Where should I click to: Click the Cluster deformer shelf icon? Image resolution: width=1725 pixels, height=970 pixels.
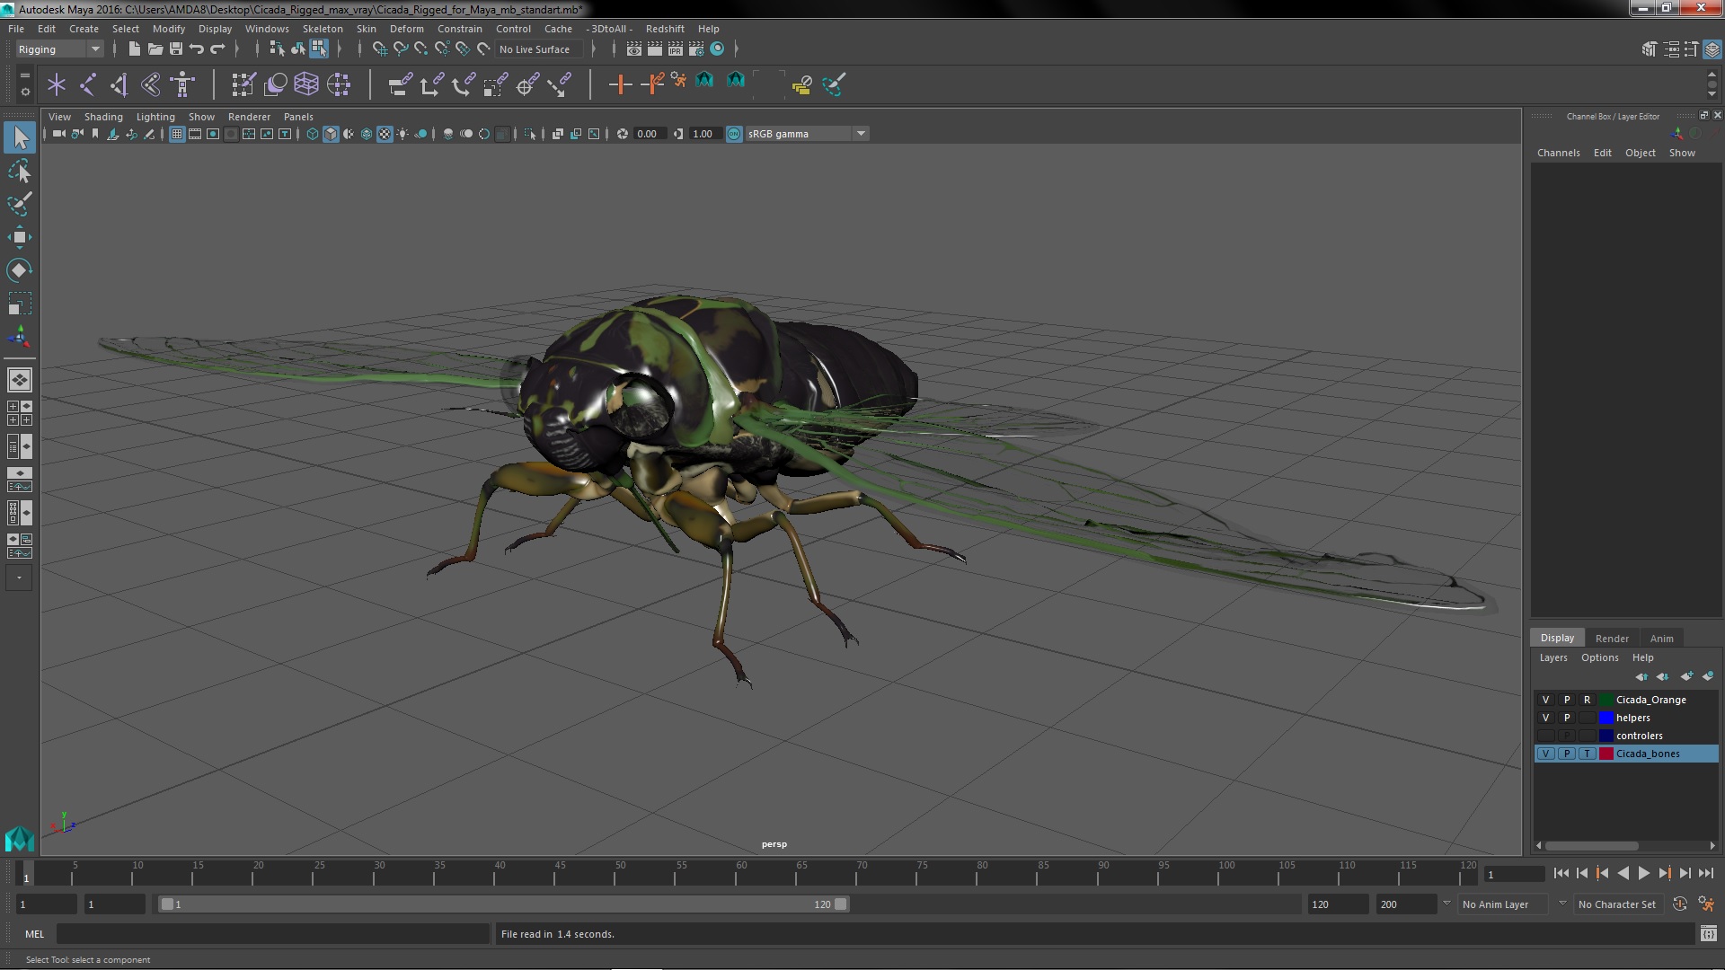pyautogui.click(x=339, y=85)
